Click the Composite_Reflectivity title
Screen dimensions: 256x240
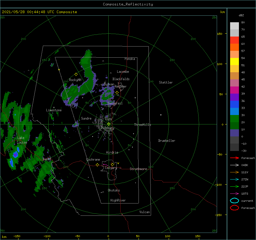point(128,4)
